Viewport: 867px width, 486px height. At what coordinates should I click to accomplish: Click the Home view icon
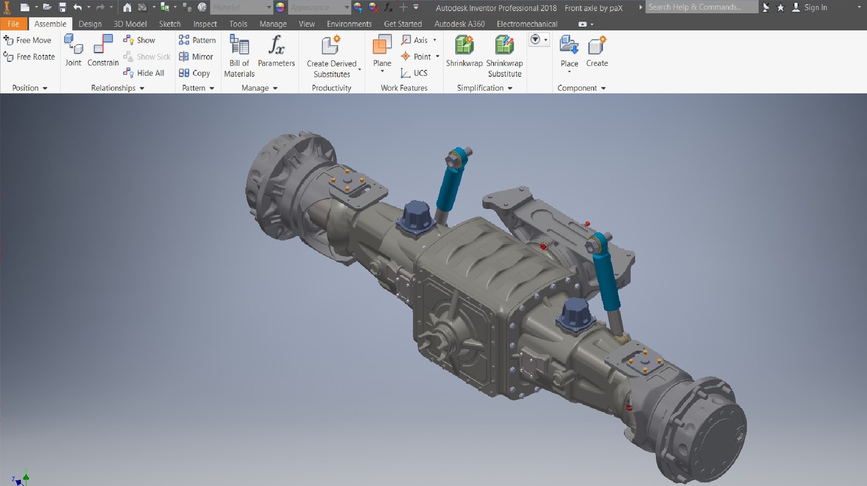tap(127, 7)
